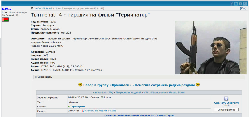Viewport: 249px width, 117px height.
Task: Click the yellow arrow icon after раздачи
Action: pyautogui.click(x=198, y=85)
